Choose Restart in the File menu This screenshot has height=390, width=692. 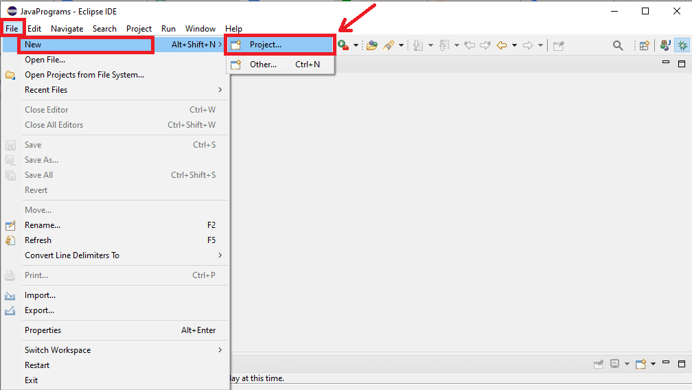coord(115,365)
